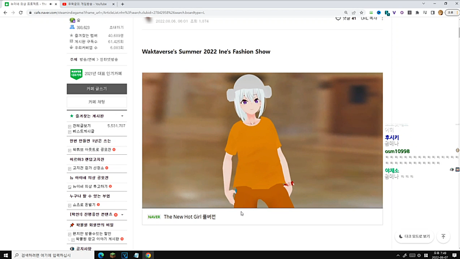Viewport: 460px width, 259px height.
Task: Open a new browser tab with plus button
Action: 122,4
